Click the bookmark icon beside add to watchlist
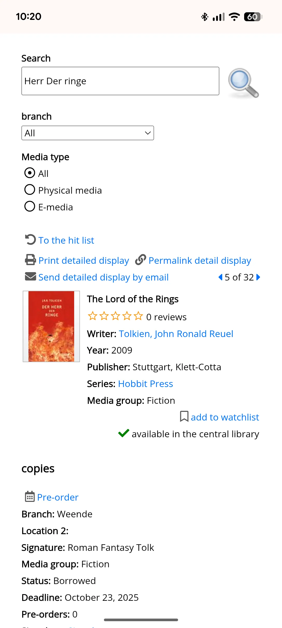Image resolution: width=282 pixels, height=628 pixels. [x=184, y=416]
